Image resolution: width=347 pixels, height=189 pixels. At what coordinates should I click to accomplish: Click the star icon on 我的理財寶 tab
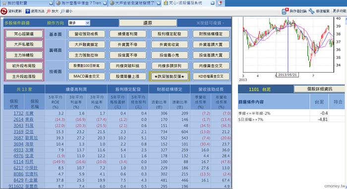[x=4, y=3]
